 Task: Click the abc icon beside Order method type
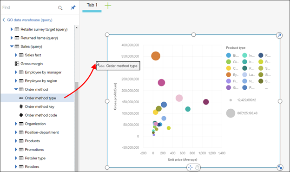pos(21,98)
